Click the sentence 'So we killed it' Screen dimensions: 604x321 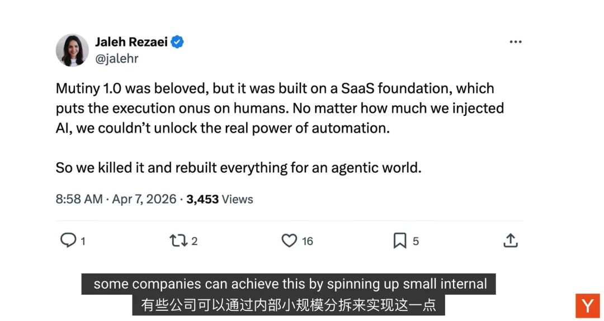238,167
